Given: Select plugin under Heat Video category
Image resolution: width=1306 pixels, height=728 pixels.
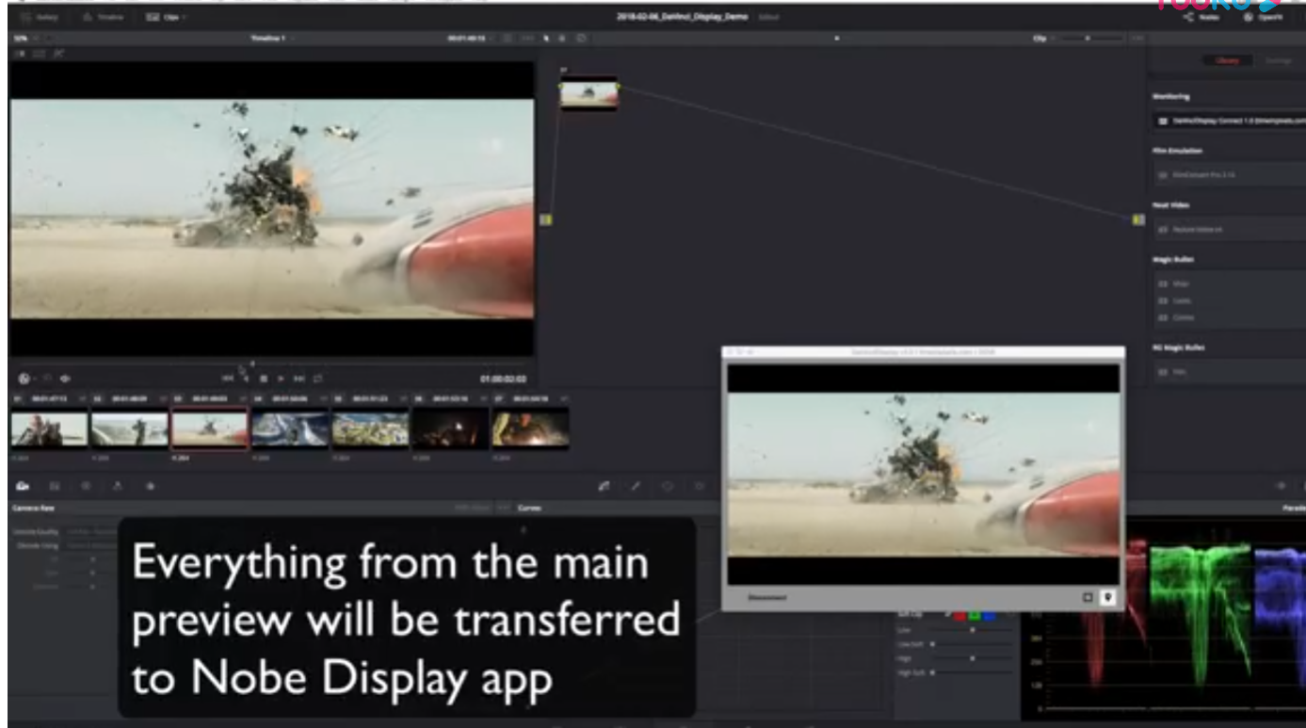Looking at the screenshot, I should [1229, 230].
